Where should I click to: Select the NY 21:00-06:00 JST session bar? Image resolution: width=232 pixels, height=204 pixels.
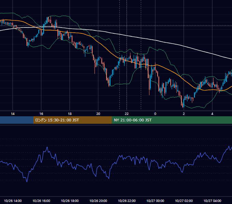(172, 120)
